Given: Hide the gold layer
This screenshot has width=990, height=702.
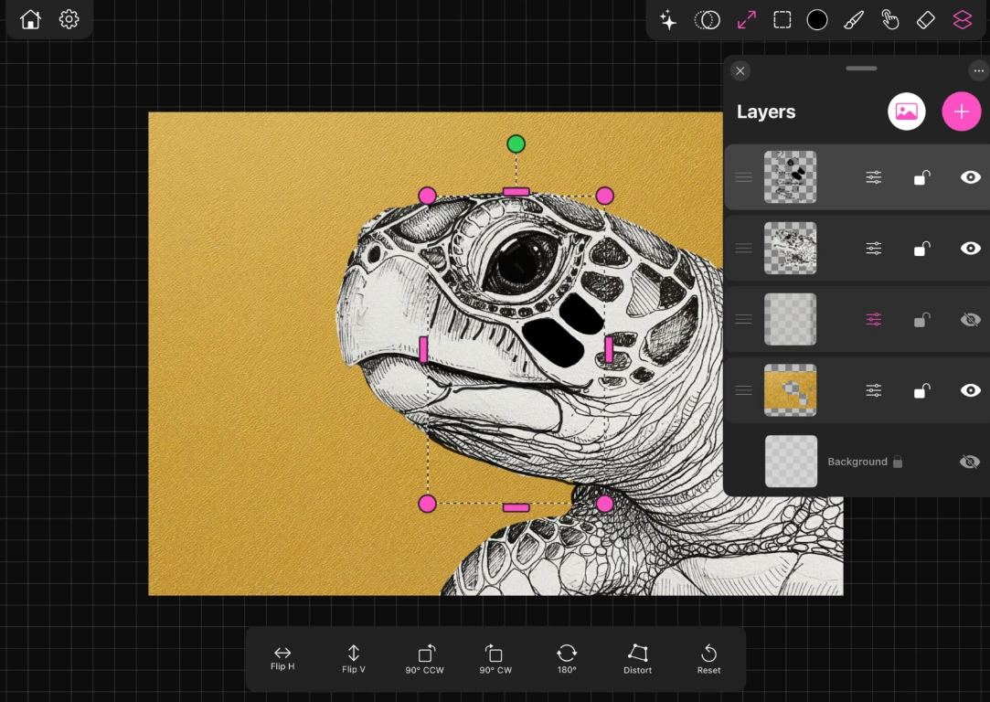Looking at the screenshot, I should 971,390.
